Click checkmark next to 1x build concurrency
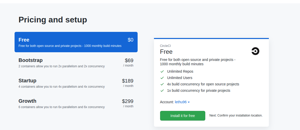 tap(162, 90)
